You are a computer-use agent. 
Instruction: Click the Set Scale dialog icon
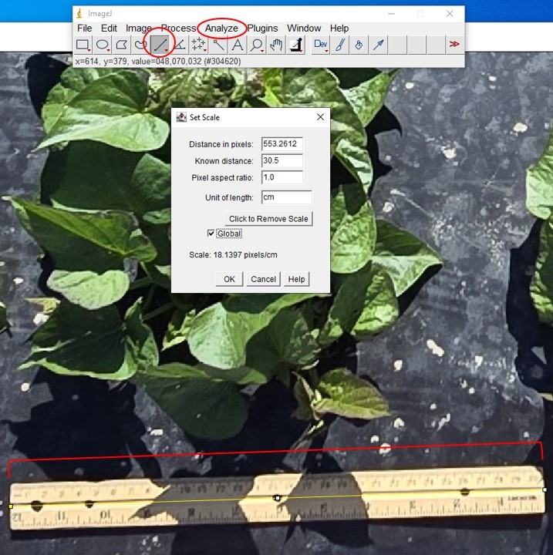pos(181,117)
